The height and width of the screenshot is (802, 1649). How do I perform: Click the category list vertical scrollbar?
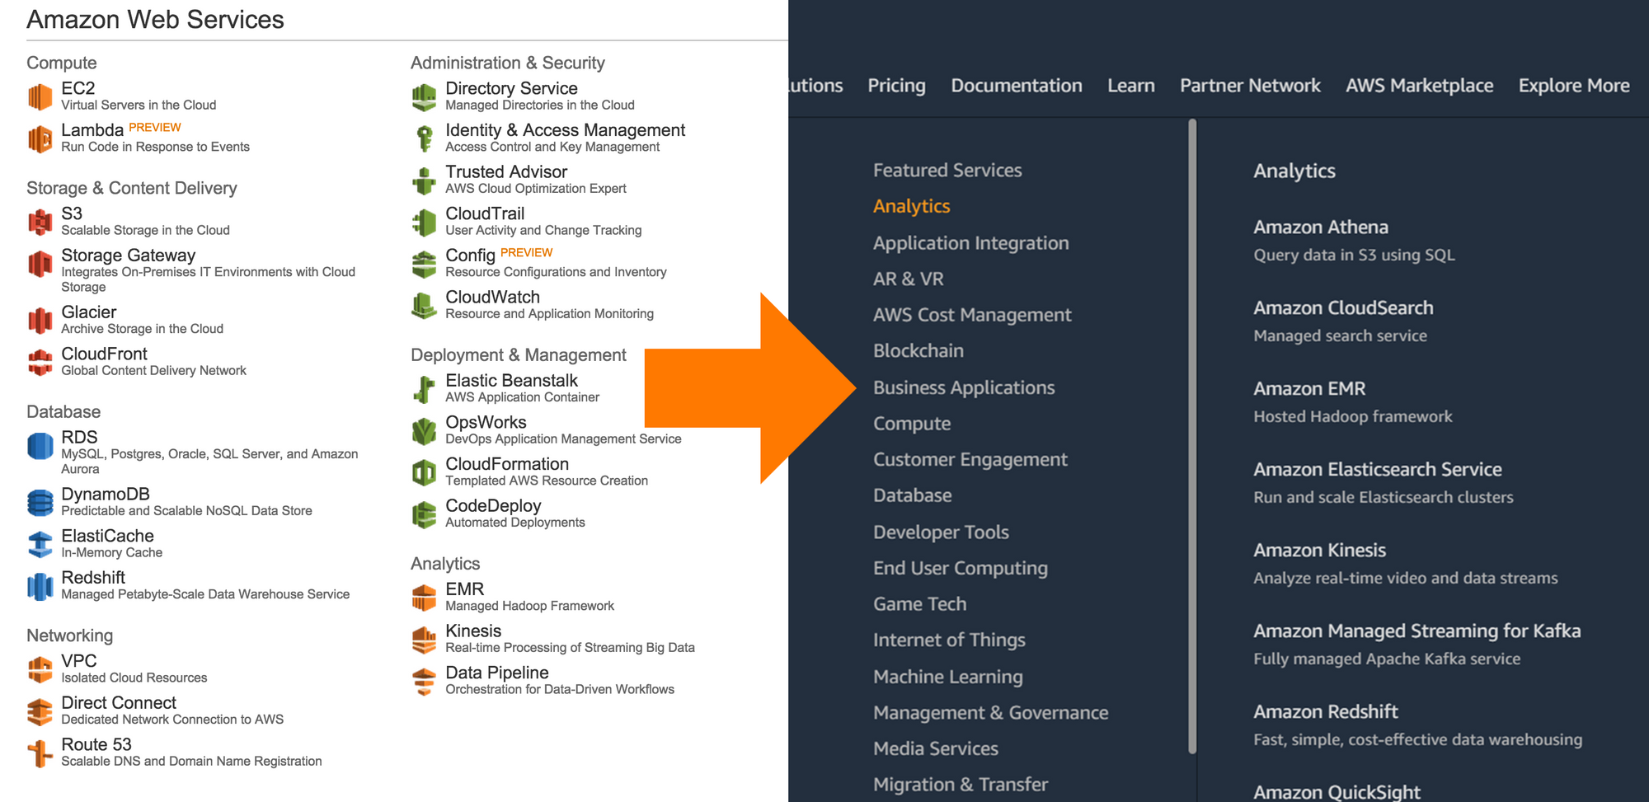pos(1192,437)
